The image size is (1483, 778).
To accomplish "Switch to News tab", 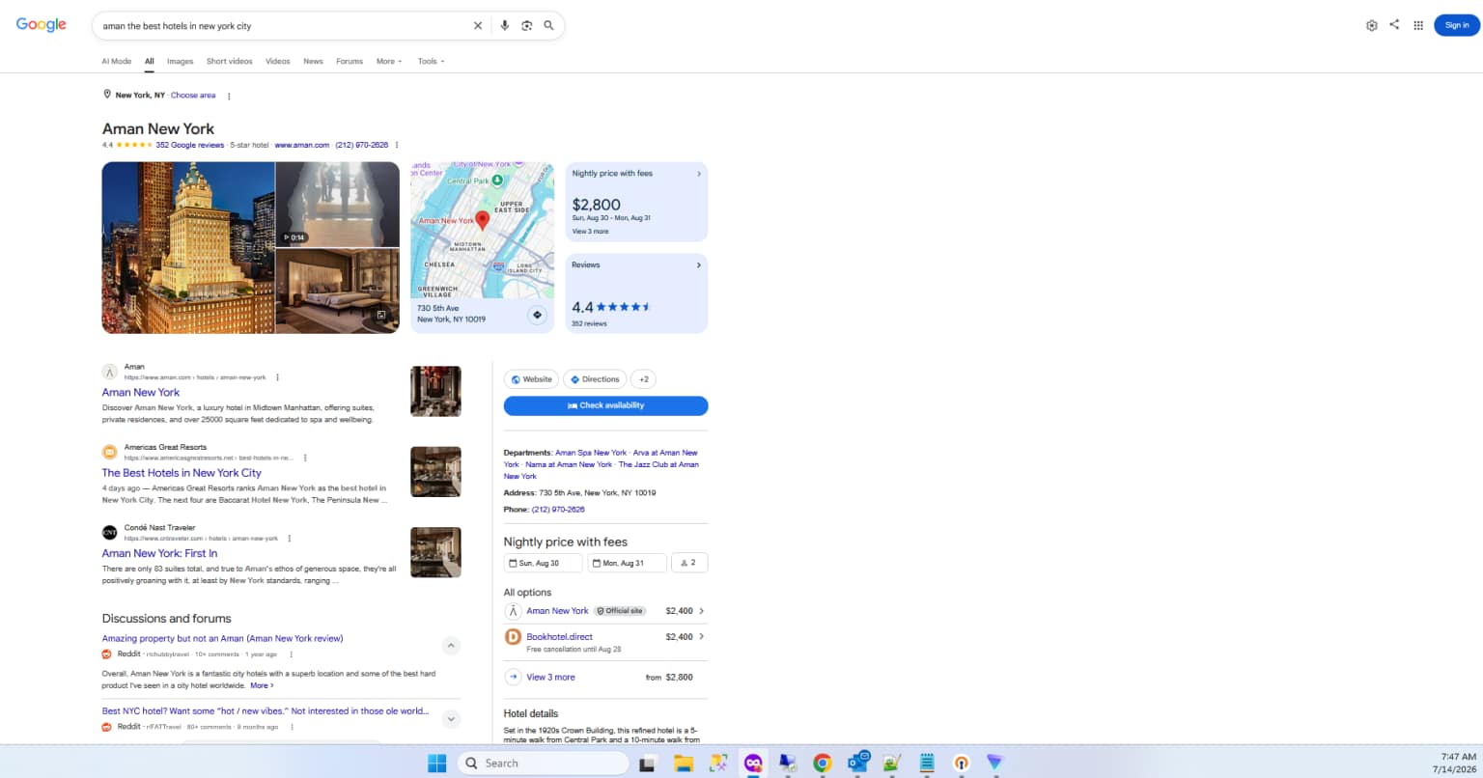I will click(x=313, y=61).
